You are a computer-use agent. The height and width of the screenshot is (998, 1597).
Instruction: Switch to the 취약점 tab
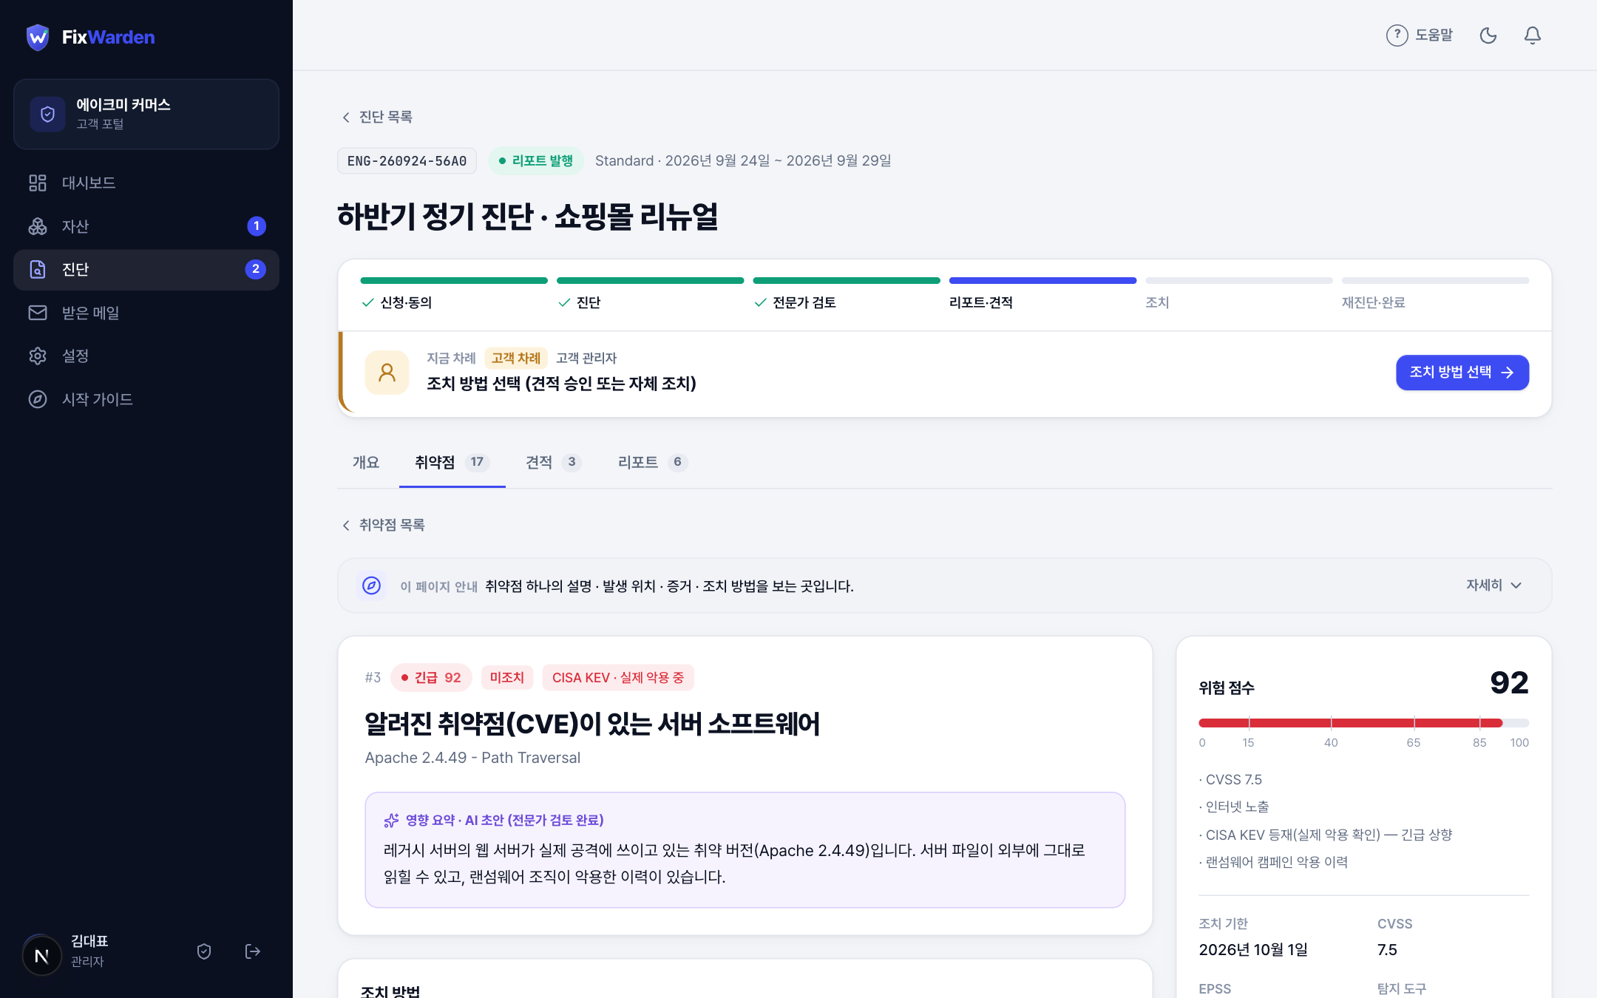click(452, 462)
